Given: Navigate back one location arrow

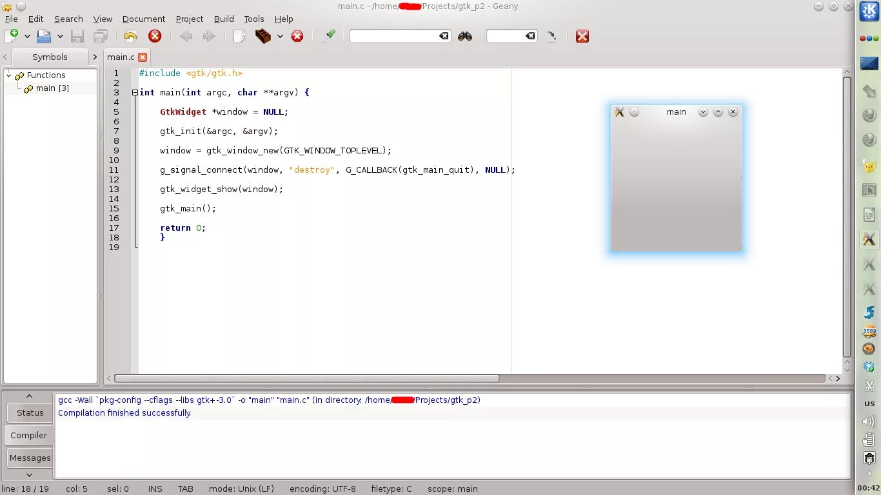Looking at the screenshot, I should click(186, 36).
